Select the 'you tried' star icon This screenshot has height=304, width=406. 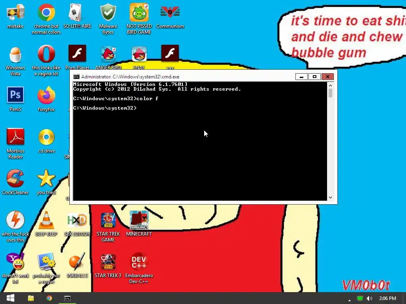pos(46,179)
